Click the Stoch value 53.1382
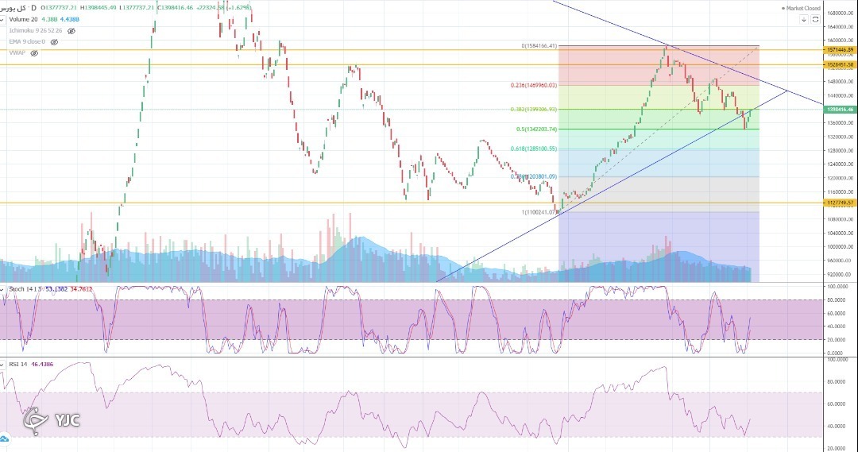Viewport: 858px width, 452px height. click(x=56, y=289)
